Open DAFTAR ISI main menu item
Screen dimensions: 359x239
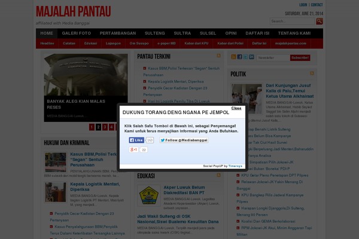click(257, 33)
